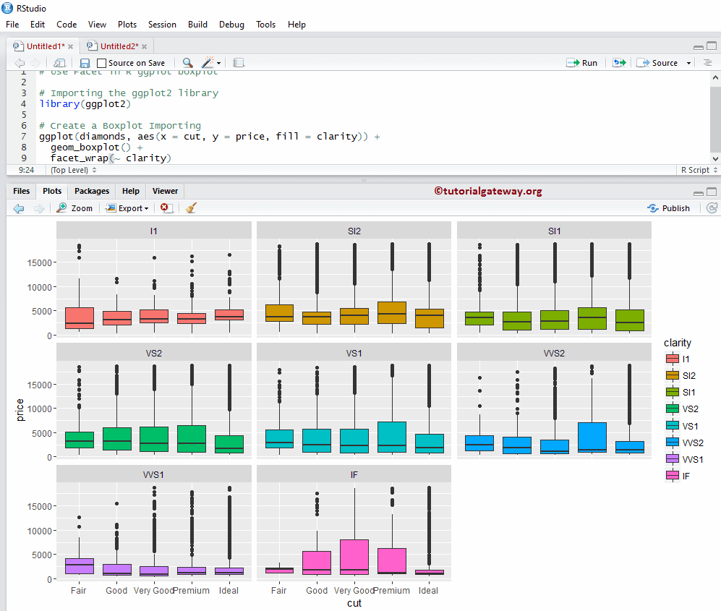Viewport: 721px width, 611px height.
Task: Publish the plot using the Publish button
Action: pos(669,208)
